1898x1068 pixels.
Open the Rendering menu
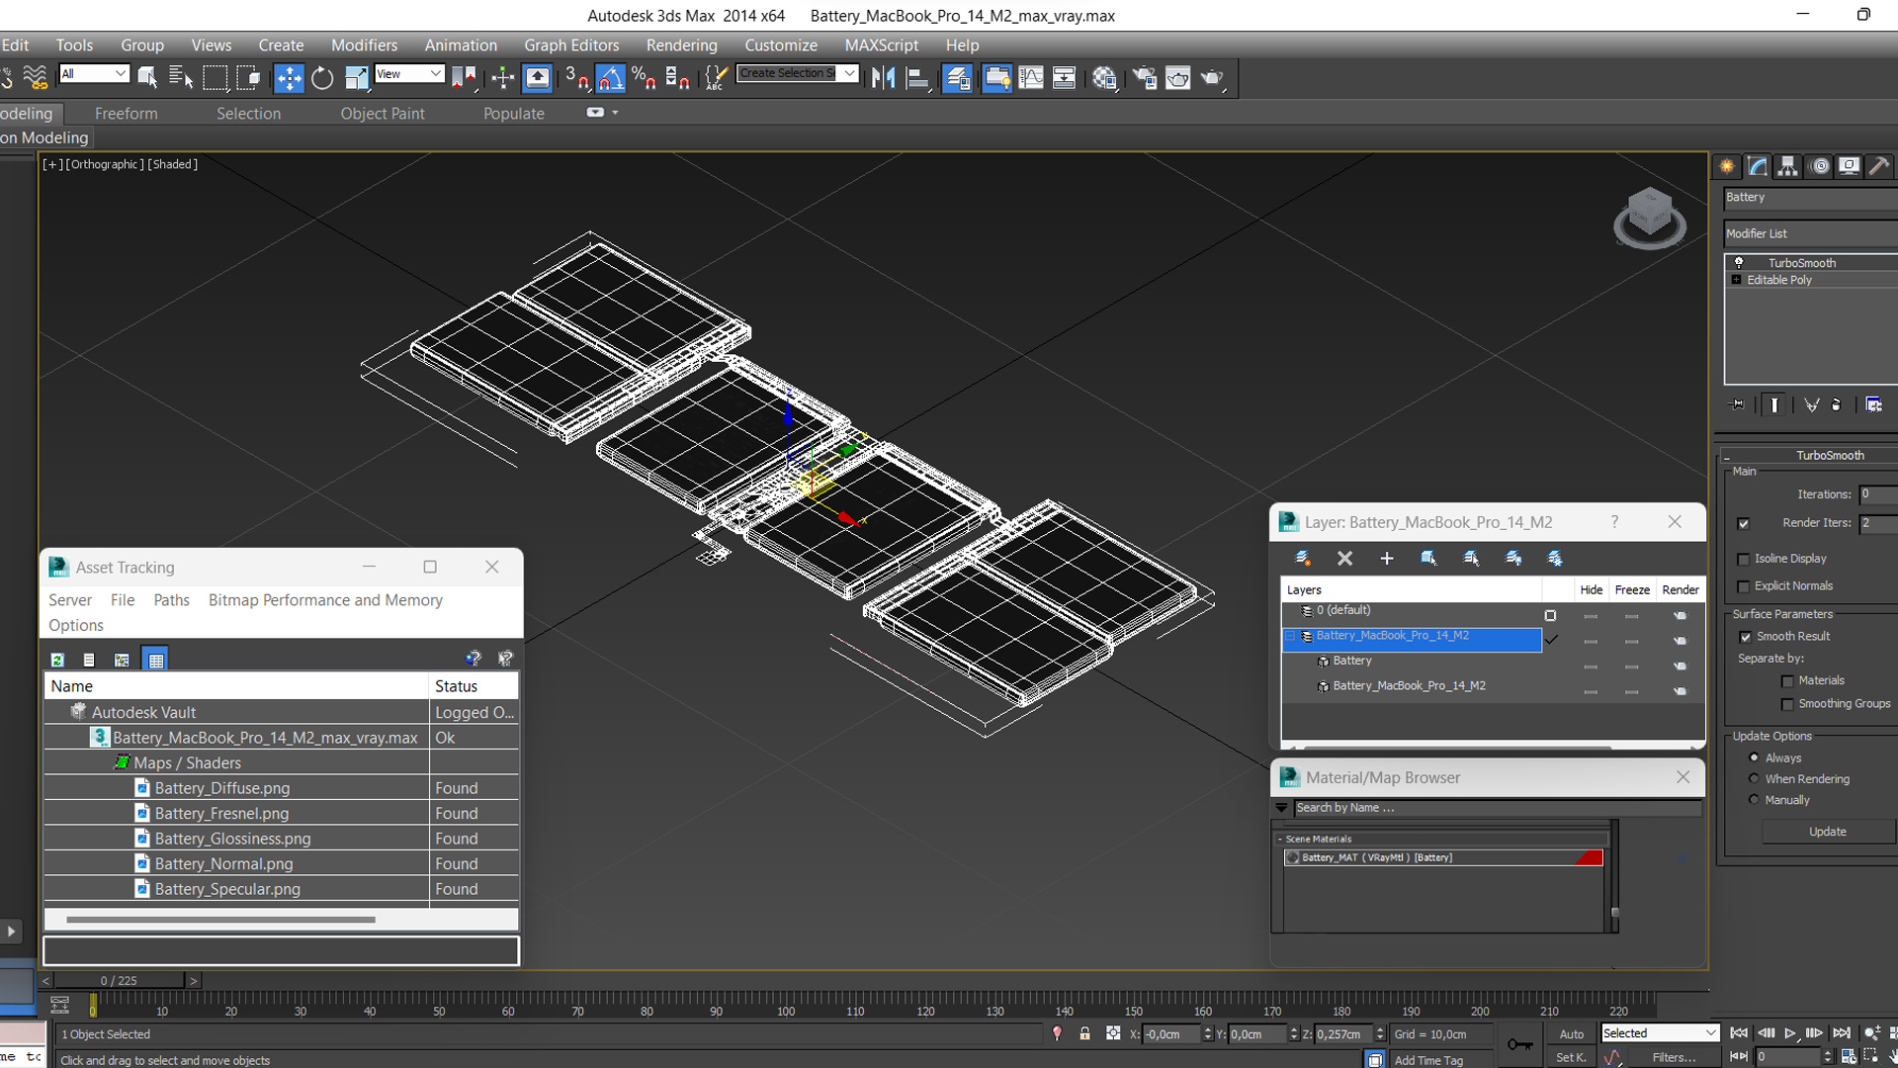[x=679, y=44]
